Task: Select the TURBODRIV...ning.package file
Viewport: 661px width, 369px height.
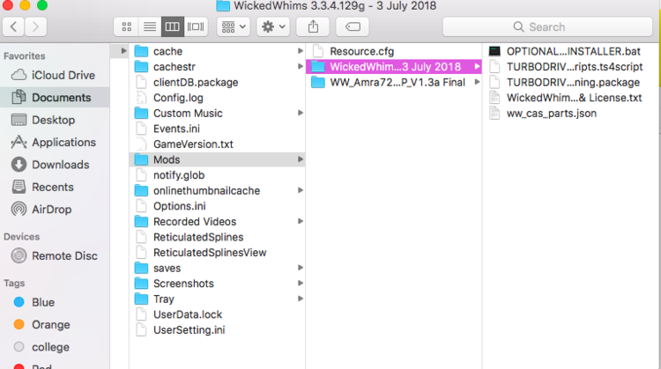Action: (x=572, y=83)
